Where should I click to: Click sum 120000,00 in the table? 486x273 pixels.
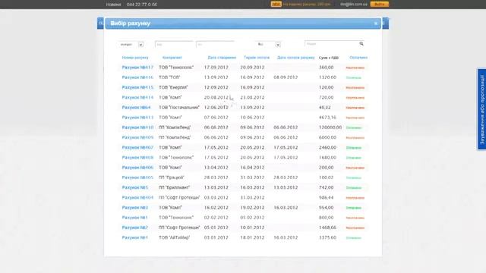coord(330,127)
